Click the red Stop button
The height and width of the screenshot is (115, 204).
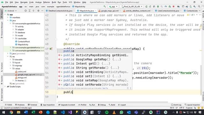(x=173, y=6)
